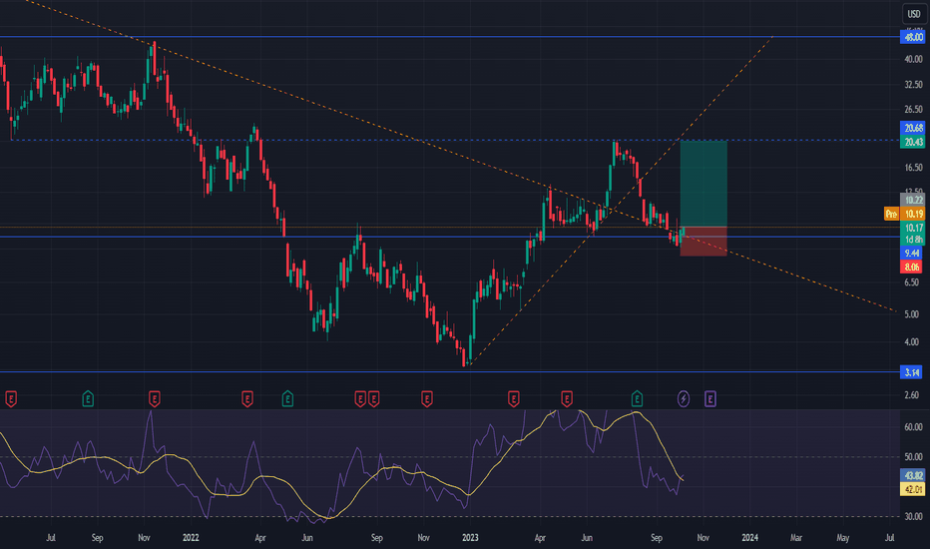
Task: Select the 3.14 support line price label
Action: click(x=912, y=372)
